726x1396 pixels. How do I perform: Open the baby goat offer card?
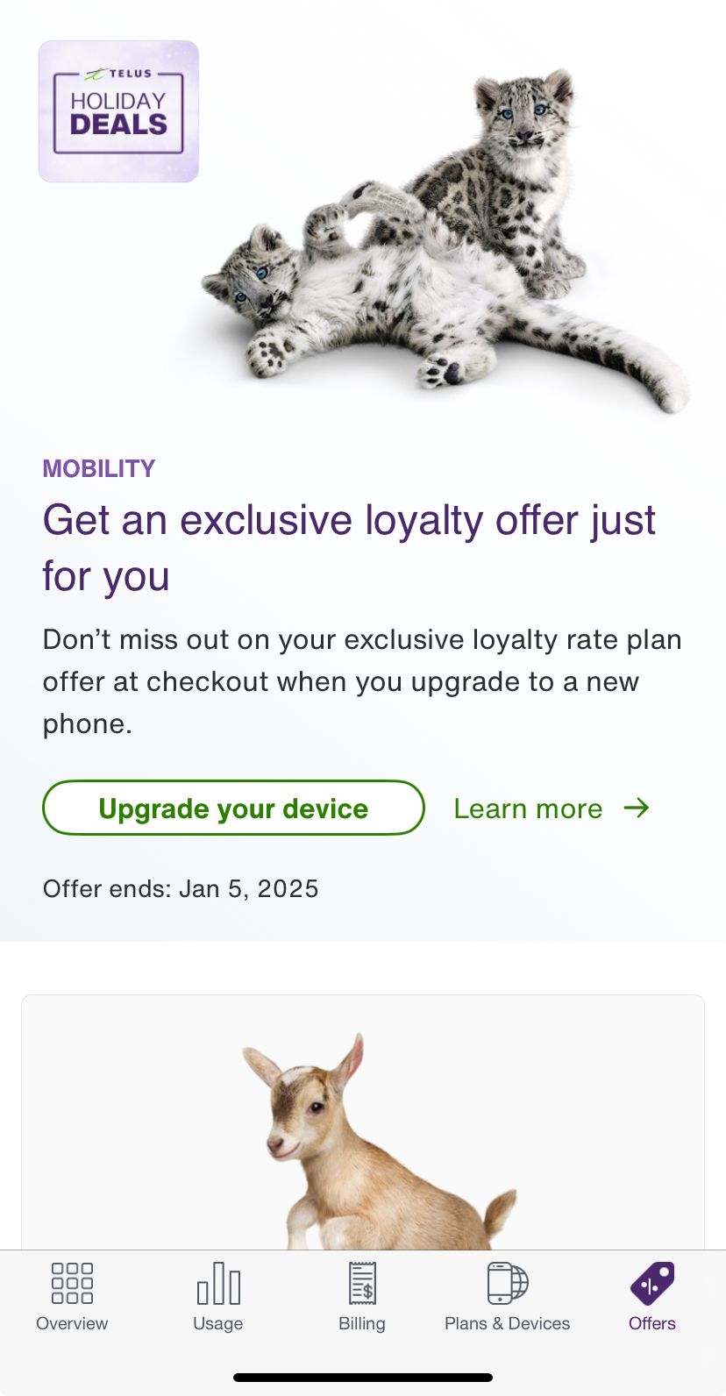pos(363,1131)
